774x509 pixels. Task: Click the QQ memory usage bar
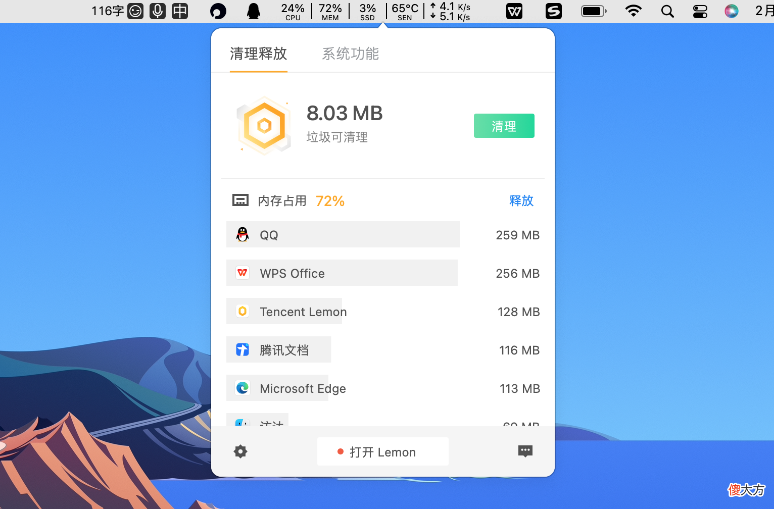pyautogui.click(x=343, y=234)
